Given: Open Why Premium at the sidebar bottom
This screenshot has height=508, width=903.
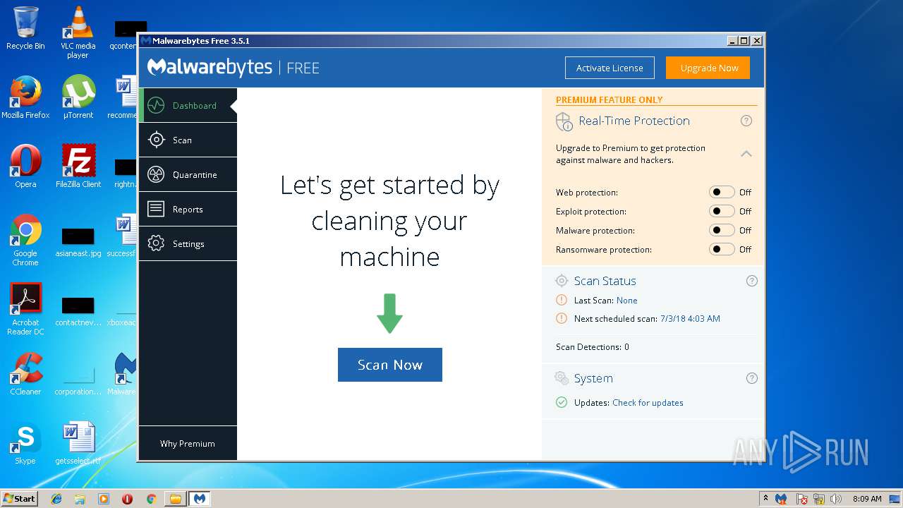Looking at the screenshot, I should tap(188, 444).
